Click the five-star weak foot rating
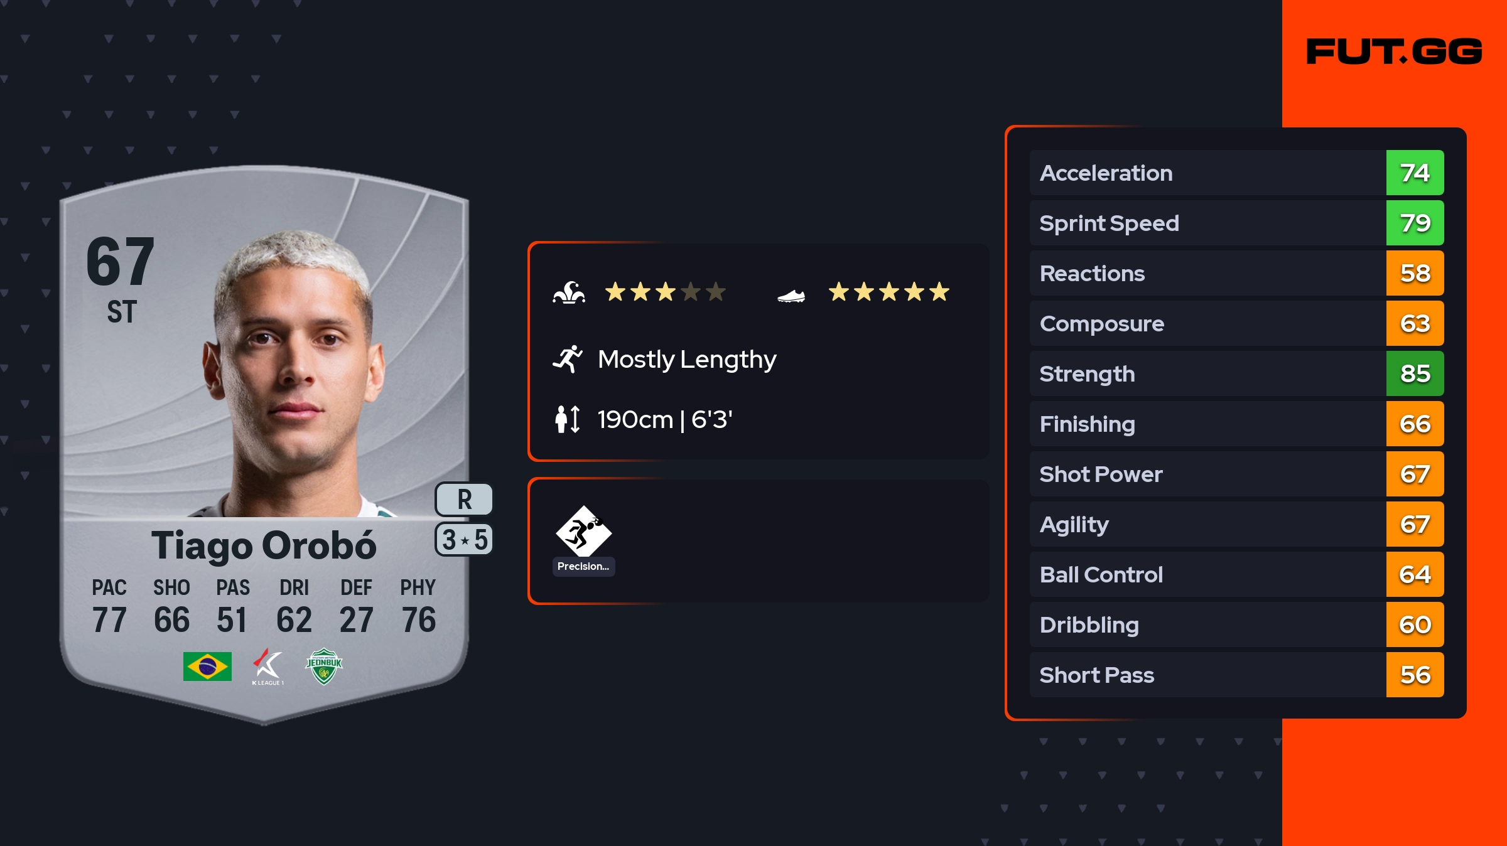The height and width of the screenshot is (846, 1507). 889,292
